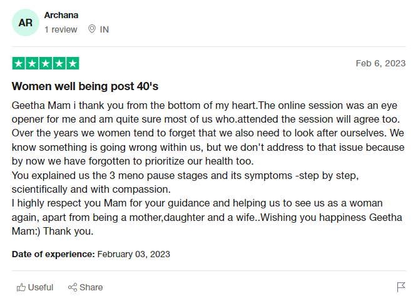Click the thumbs-up icon
The image size is (418, 301).
click(x=21, y=287)
